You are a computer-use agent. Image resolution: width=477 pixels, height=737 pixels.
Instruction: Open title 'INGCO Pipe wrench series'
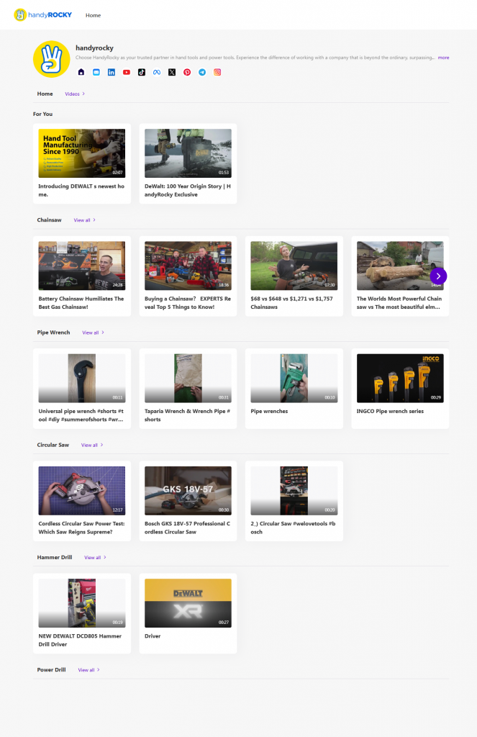point(390,411)
